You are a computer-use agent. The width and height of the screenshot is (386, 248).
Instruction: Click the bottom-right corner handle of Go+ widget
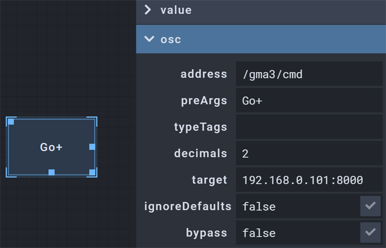tap(92, 172)
